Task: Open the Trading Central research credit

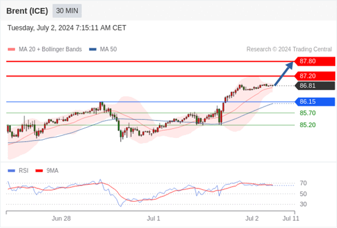Action: [289, 49]
